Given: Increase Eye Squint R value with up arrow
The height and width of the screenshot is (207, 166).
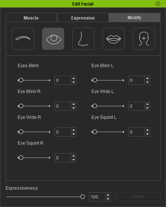Looking at the screenshot, I should 74,156.
